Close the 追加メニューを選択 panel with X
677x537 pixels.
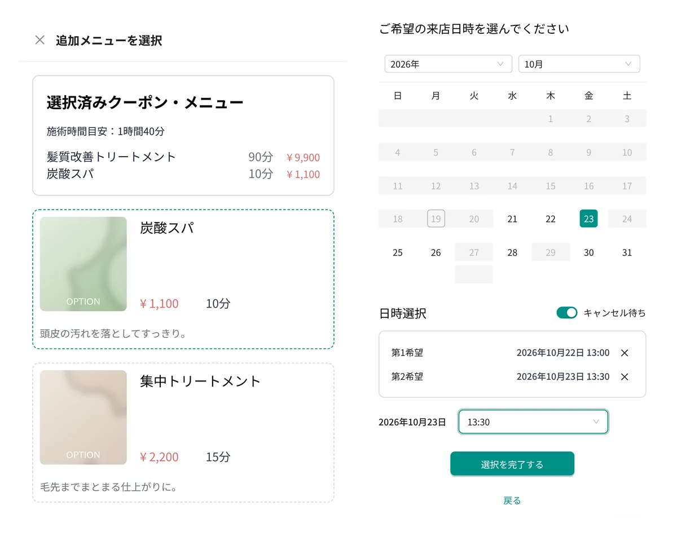(39, 40)
